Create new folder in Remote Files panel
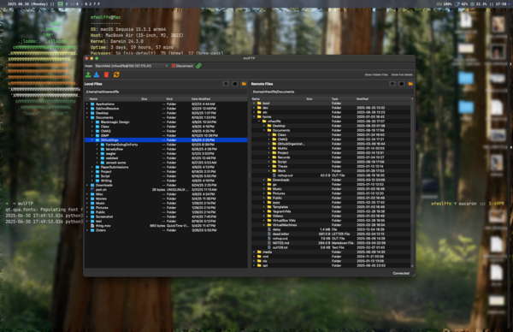The height and width of the screenshot is (332, 513). coord(410,84)
